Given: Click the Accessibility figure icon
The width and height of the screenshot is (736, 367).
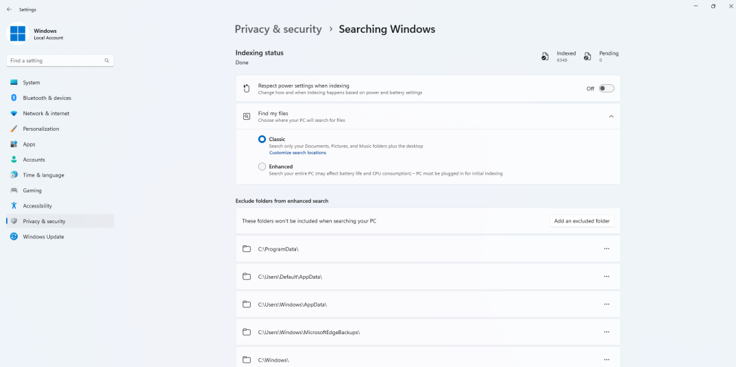Looking at the screenshot, I should (14, 206).
